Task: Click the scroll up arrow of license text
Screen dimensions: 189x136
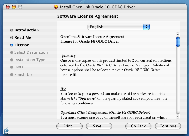Action: pos(178,34)
